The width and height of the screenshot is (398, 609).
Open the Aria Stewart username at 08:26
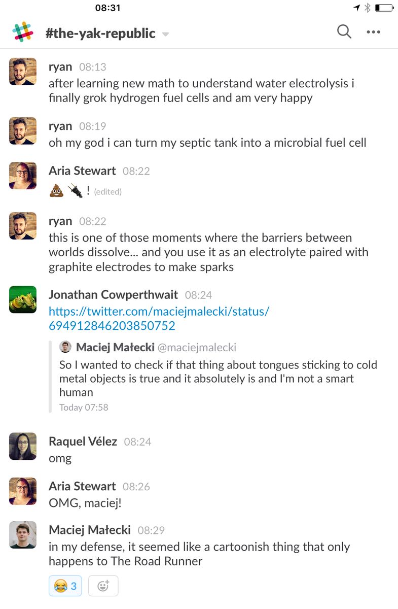82,486
